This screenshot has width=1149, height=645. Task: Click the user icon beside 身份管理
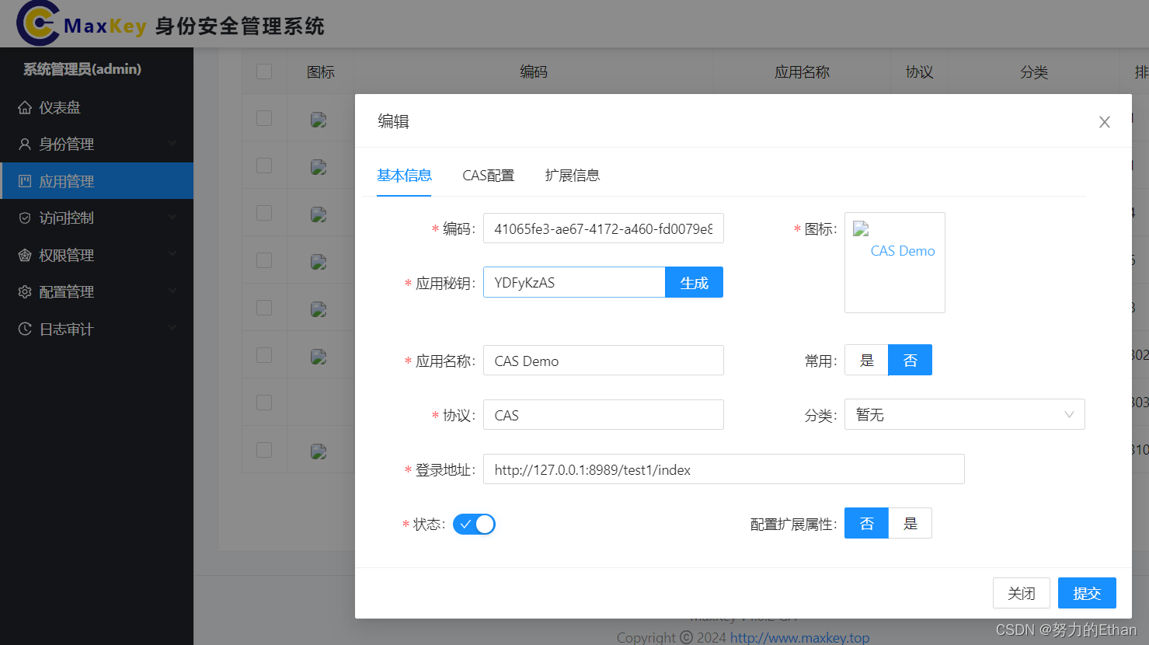click(25, 144)
